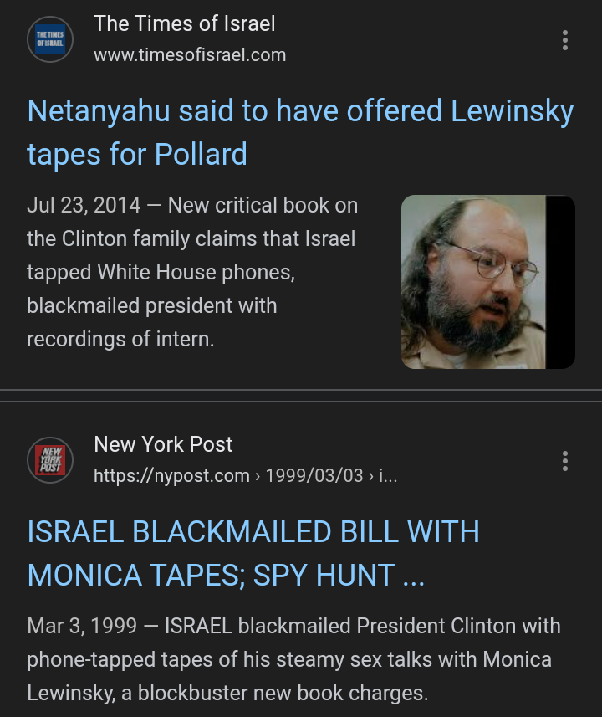Click the Jul 23, 2014 snippet text

tap(192, 272)
